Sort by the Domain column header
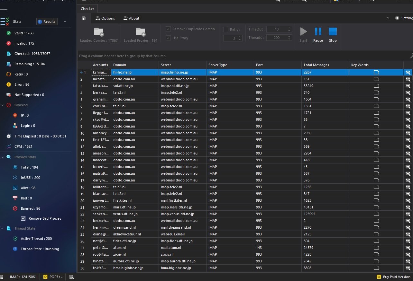The height and width of the screenshot is (281, 413). [135, 65]
